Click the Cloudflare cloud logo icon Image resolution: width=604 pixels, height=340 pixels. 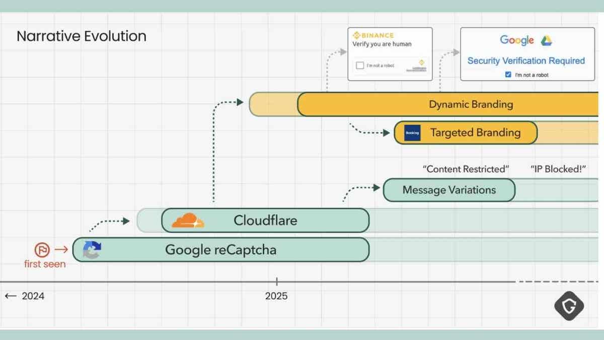[x=187, y=221]
